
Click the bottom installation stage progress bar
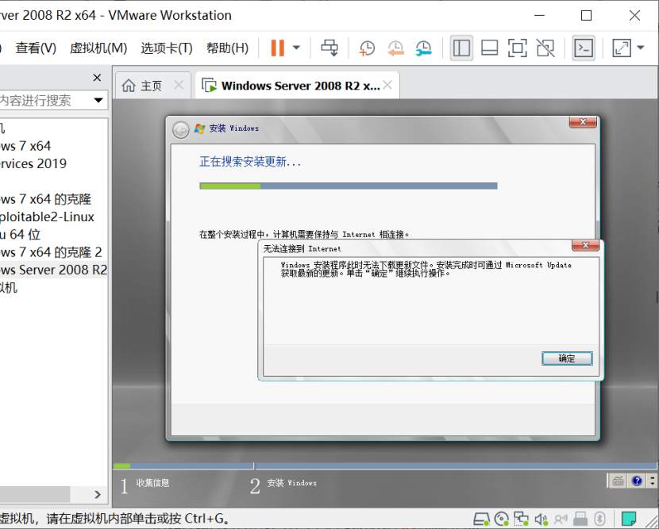click(384, 466)
